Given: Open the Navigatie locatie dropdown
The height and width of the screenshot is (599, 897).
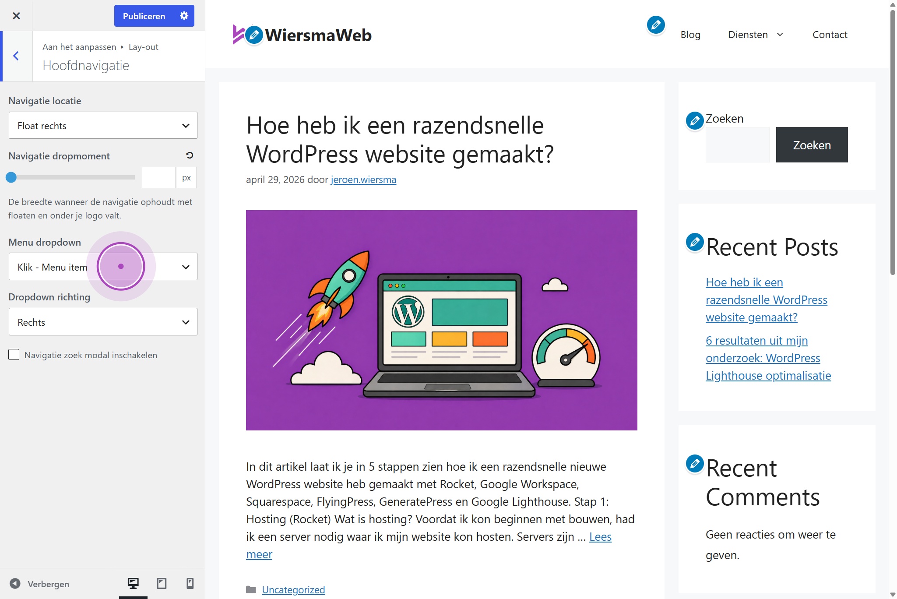Looking at the screenshot, I should point(103,126).
